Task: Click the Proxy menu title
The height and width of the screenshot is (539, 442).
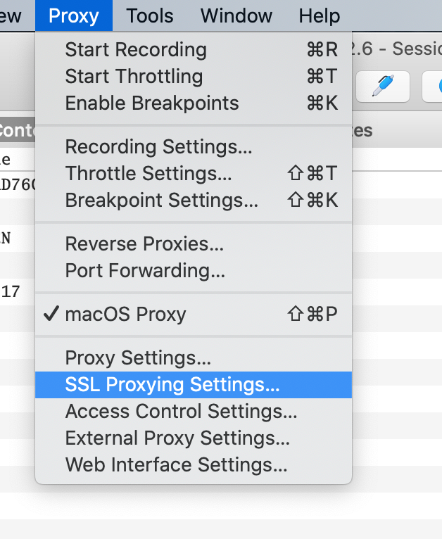Action: tap(74, 15)
